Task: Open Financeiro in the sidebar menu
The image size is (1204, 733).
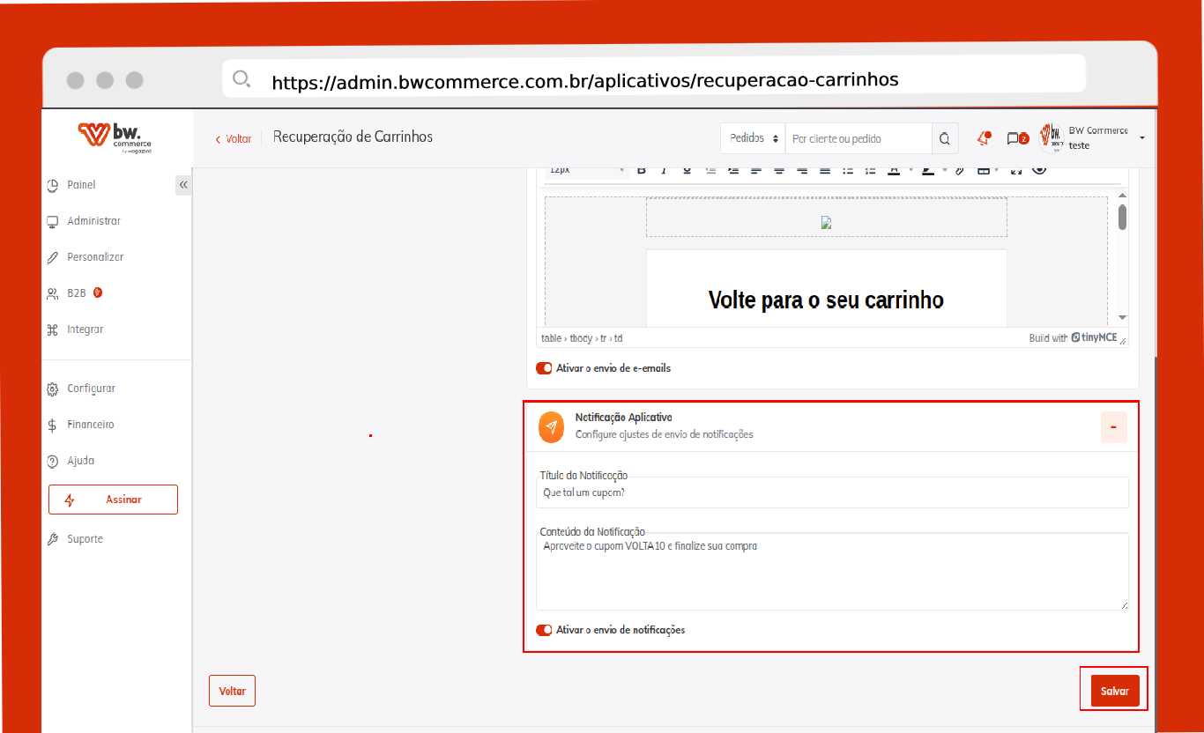Action: pos(91,425)
